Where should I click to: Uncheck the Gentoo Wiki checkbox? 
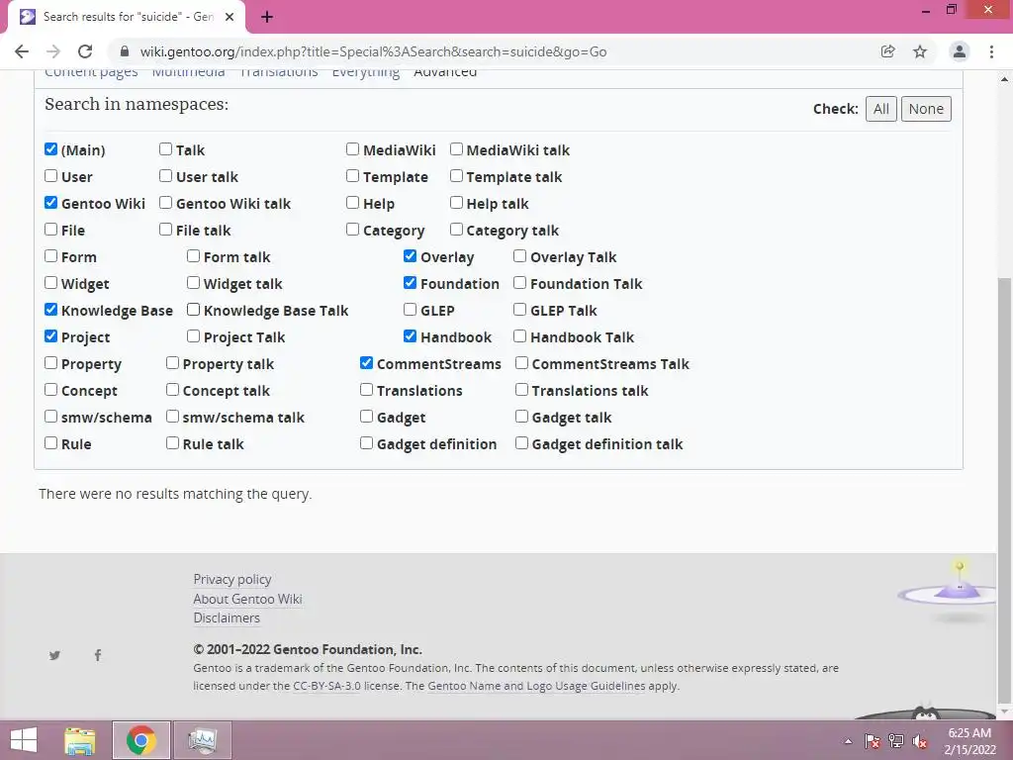pyautogui.click(x=51, y=203)
